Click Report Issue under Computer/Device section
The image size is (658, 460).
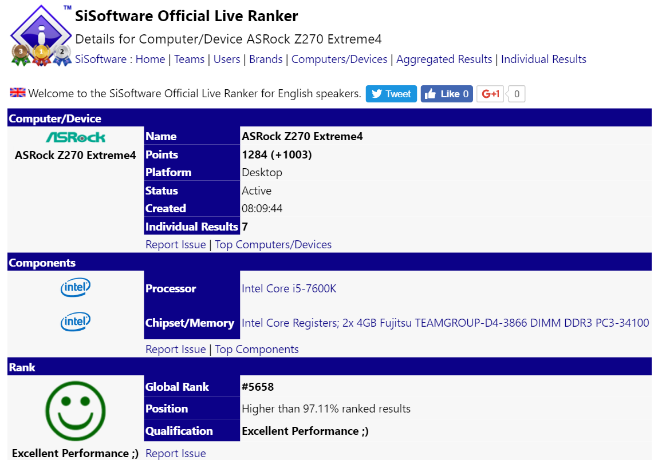click(x=175, y=244)
